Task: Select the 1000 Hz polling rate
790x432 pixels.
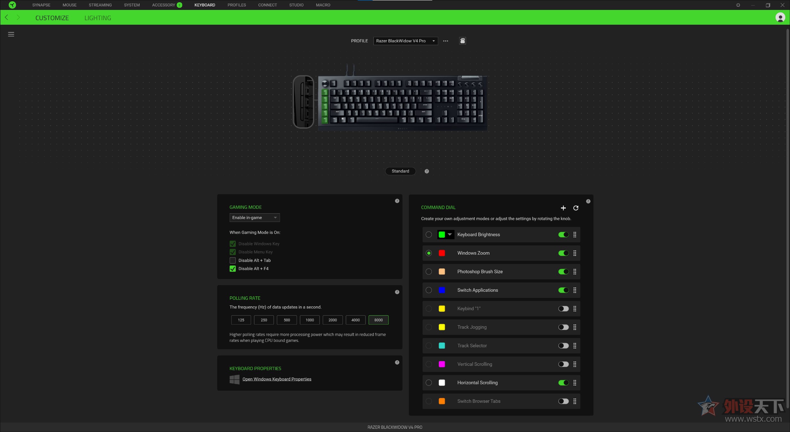Action: (309, 320)
